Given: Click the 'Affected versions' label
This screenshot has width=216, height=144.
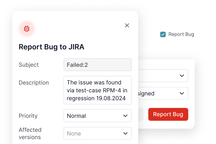Looking at the screenshot, I should (x=30, y=133).
